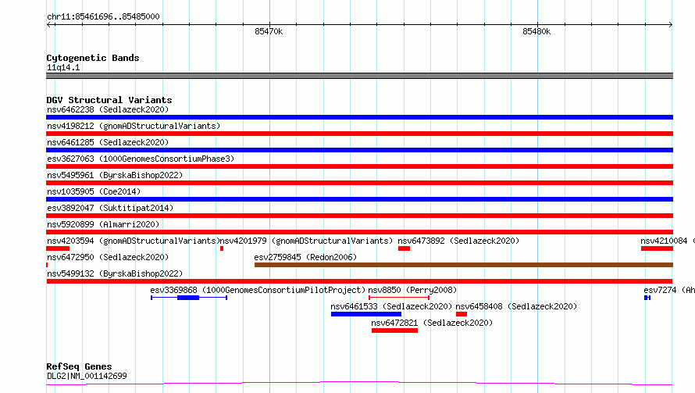Click the red bar under nsv5495961

pos(359,183)
